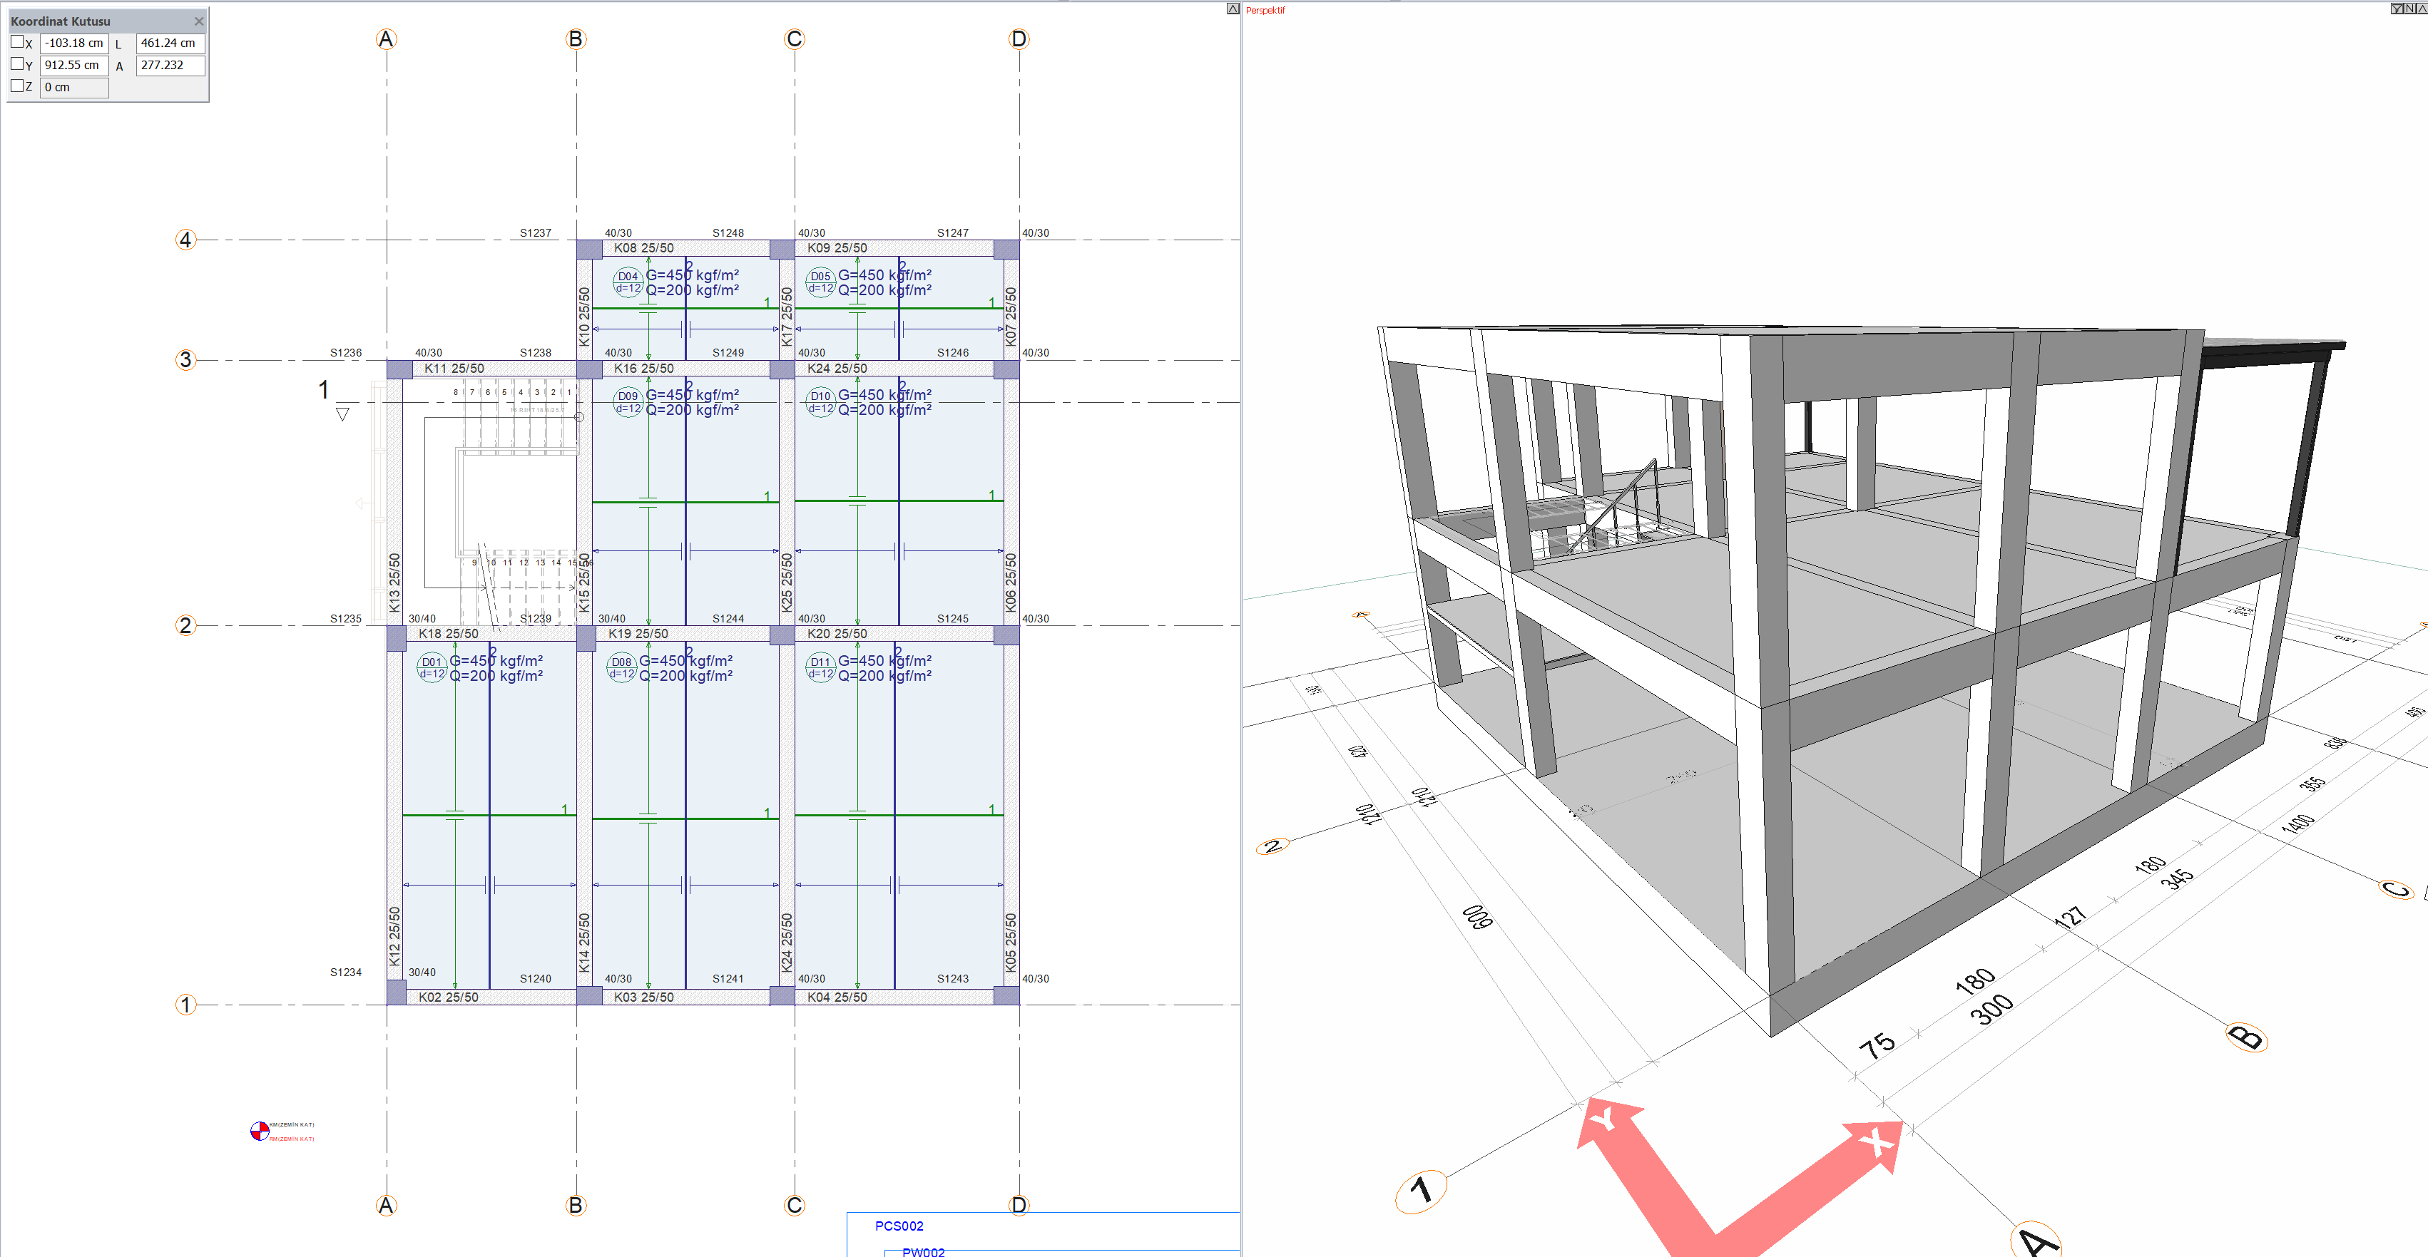Image resolution: width=2428 pixels, height=1257 pixels.
Task: Enable the X coordinate lock checkbox
Action: (x=17, y=41)
